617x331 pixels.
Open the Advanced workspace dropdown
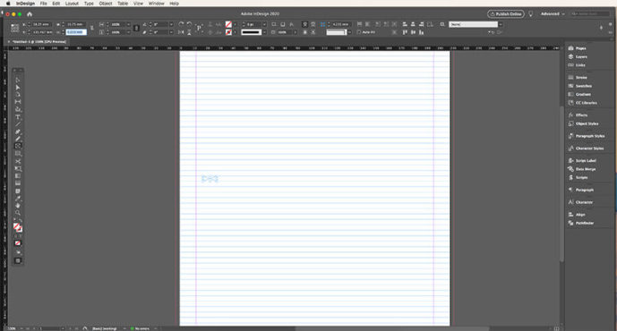click(x=553, y=13)
